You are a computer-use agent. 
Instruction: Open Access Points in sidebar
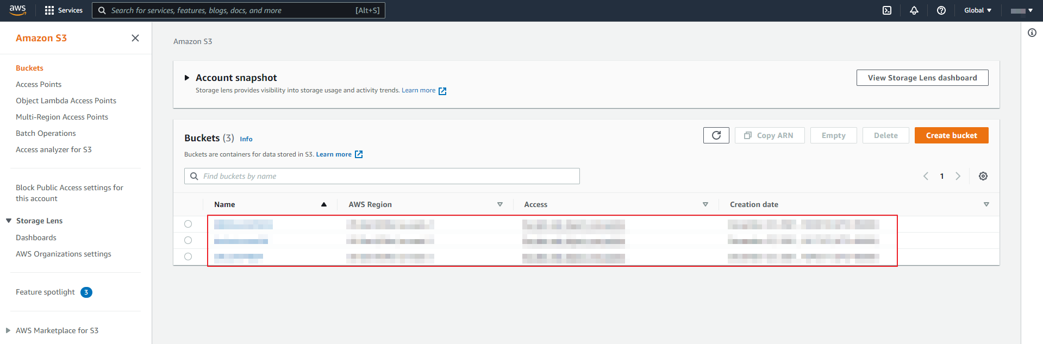[x=39, y=84]
